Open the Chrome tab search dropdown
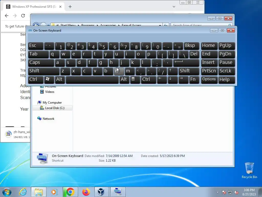This screenshot has width=262, height=197. point(174,7)
